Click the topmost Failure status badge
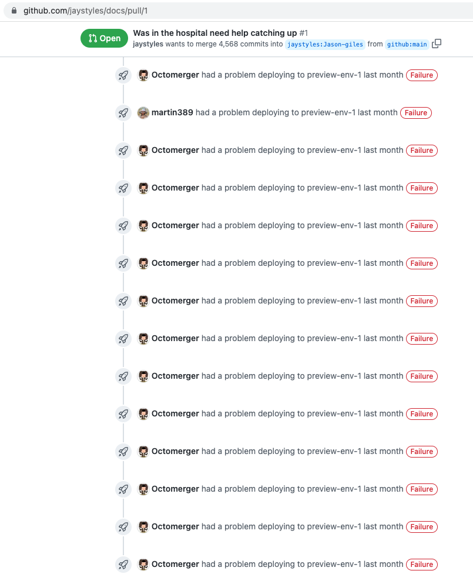 pos(422,75)
